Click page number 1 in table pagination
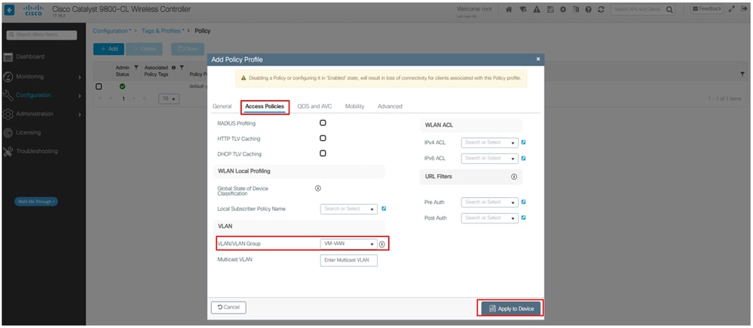Screen dimensions: 753x328 123,99
